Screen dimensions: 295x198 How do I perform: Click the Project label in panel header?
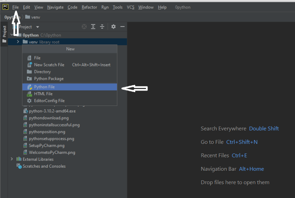pyautogui.click(x=25, y=27)
